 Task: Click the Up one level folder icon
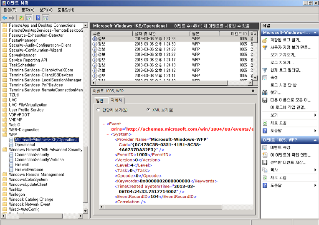(21, 18)
